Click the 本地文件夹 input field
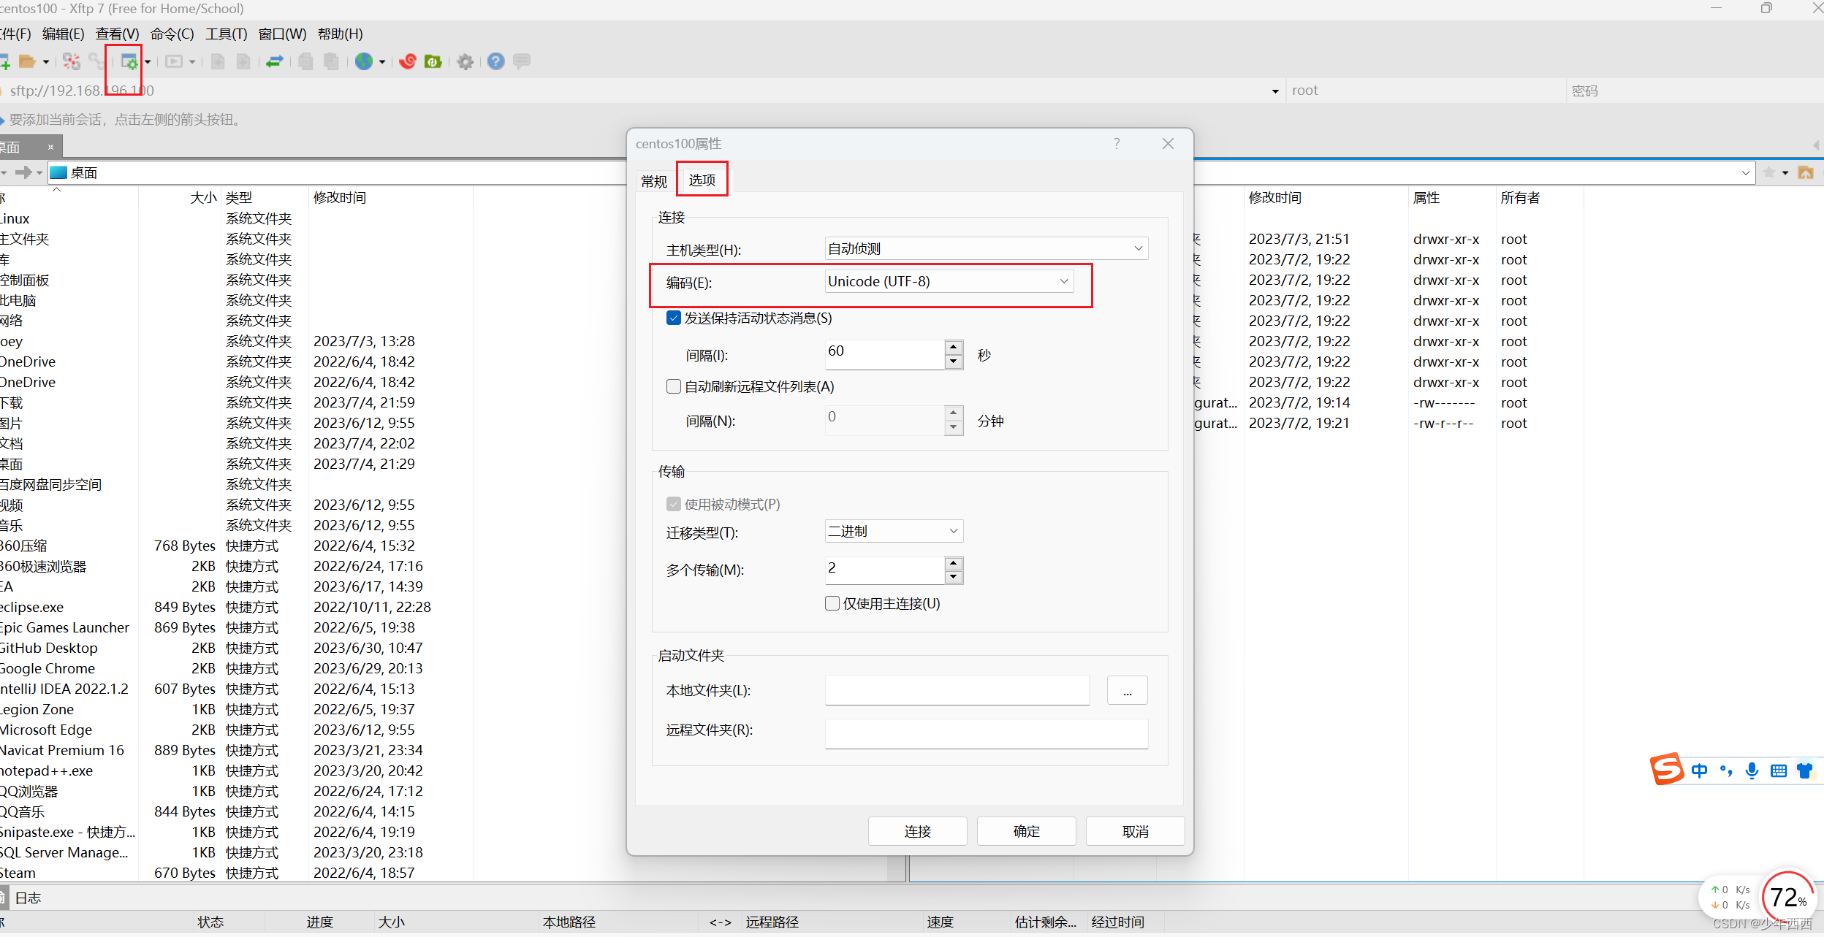This screenshot has width=1824, height=937. click(x=957, y=690)
